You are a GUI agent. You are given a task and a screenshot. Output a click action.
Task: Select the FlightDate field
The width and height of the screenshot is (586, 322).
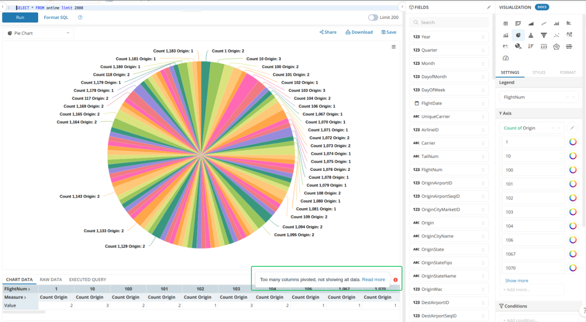click(449, 103)
